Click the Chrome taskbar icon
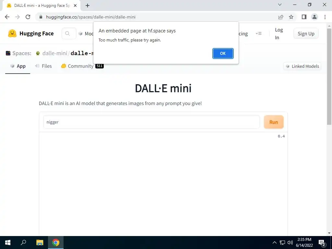This screenshot has width=332, height=249. coord(56,243)
